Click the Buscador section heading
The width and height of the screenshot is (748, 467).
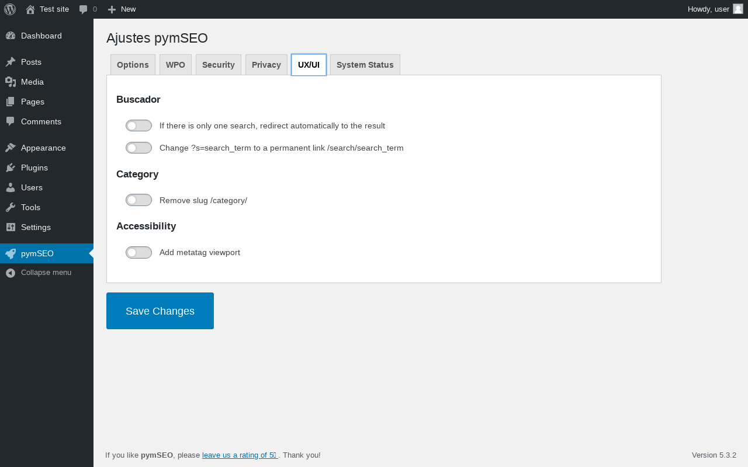[138, 99]
